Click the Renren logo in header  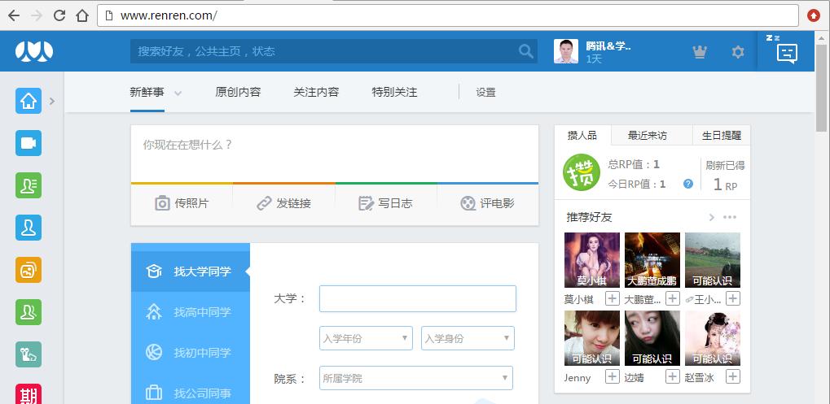pos(34,51)
